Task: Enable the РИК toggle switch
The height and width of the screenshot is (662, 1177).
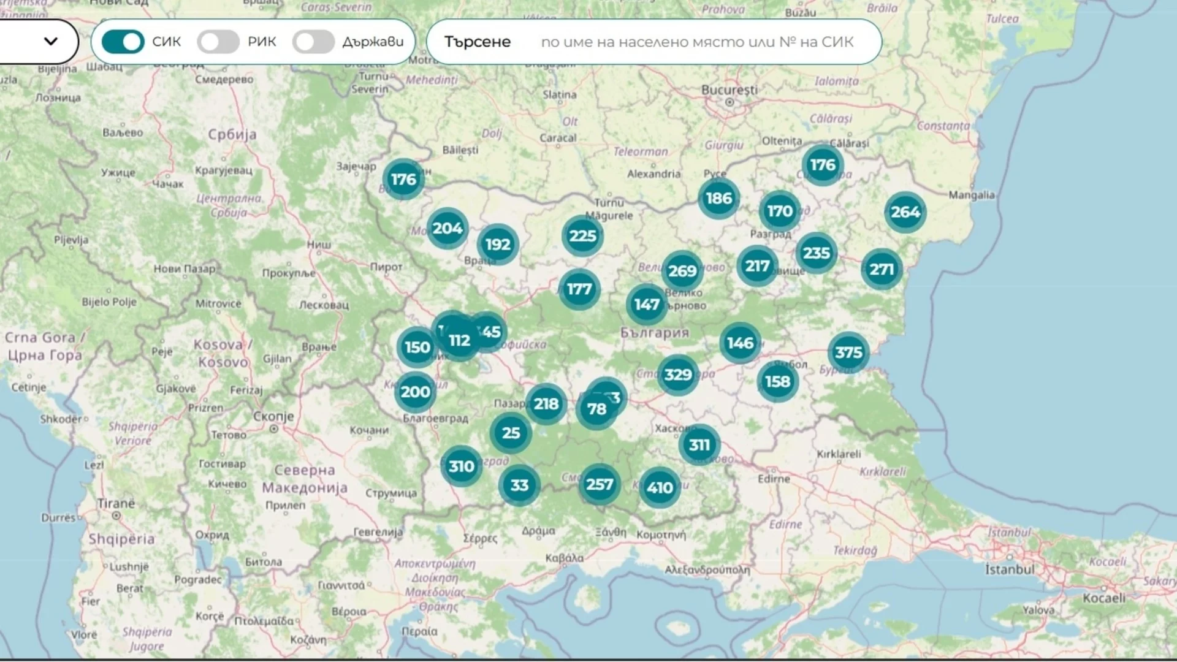Action: [x=218, y=42]
